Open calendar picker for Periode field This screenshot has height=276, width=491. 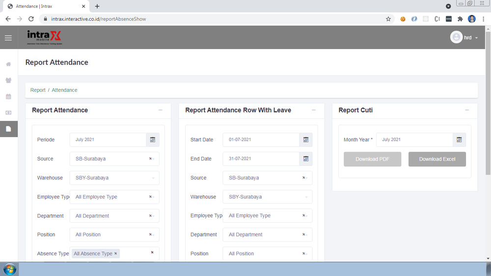(x=153, y=140)
